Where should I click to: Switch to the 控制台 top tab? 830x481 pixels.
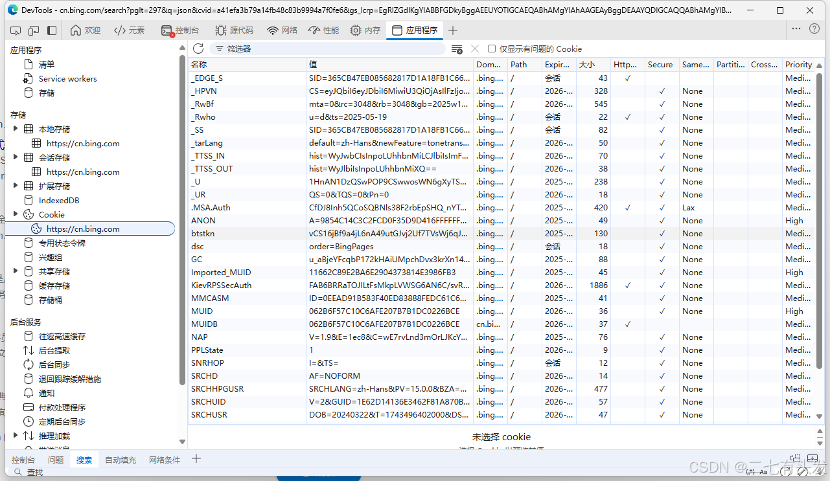181,30
